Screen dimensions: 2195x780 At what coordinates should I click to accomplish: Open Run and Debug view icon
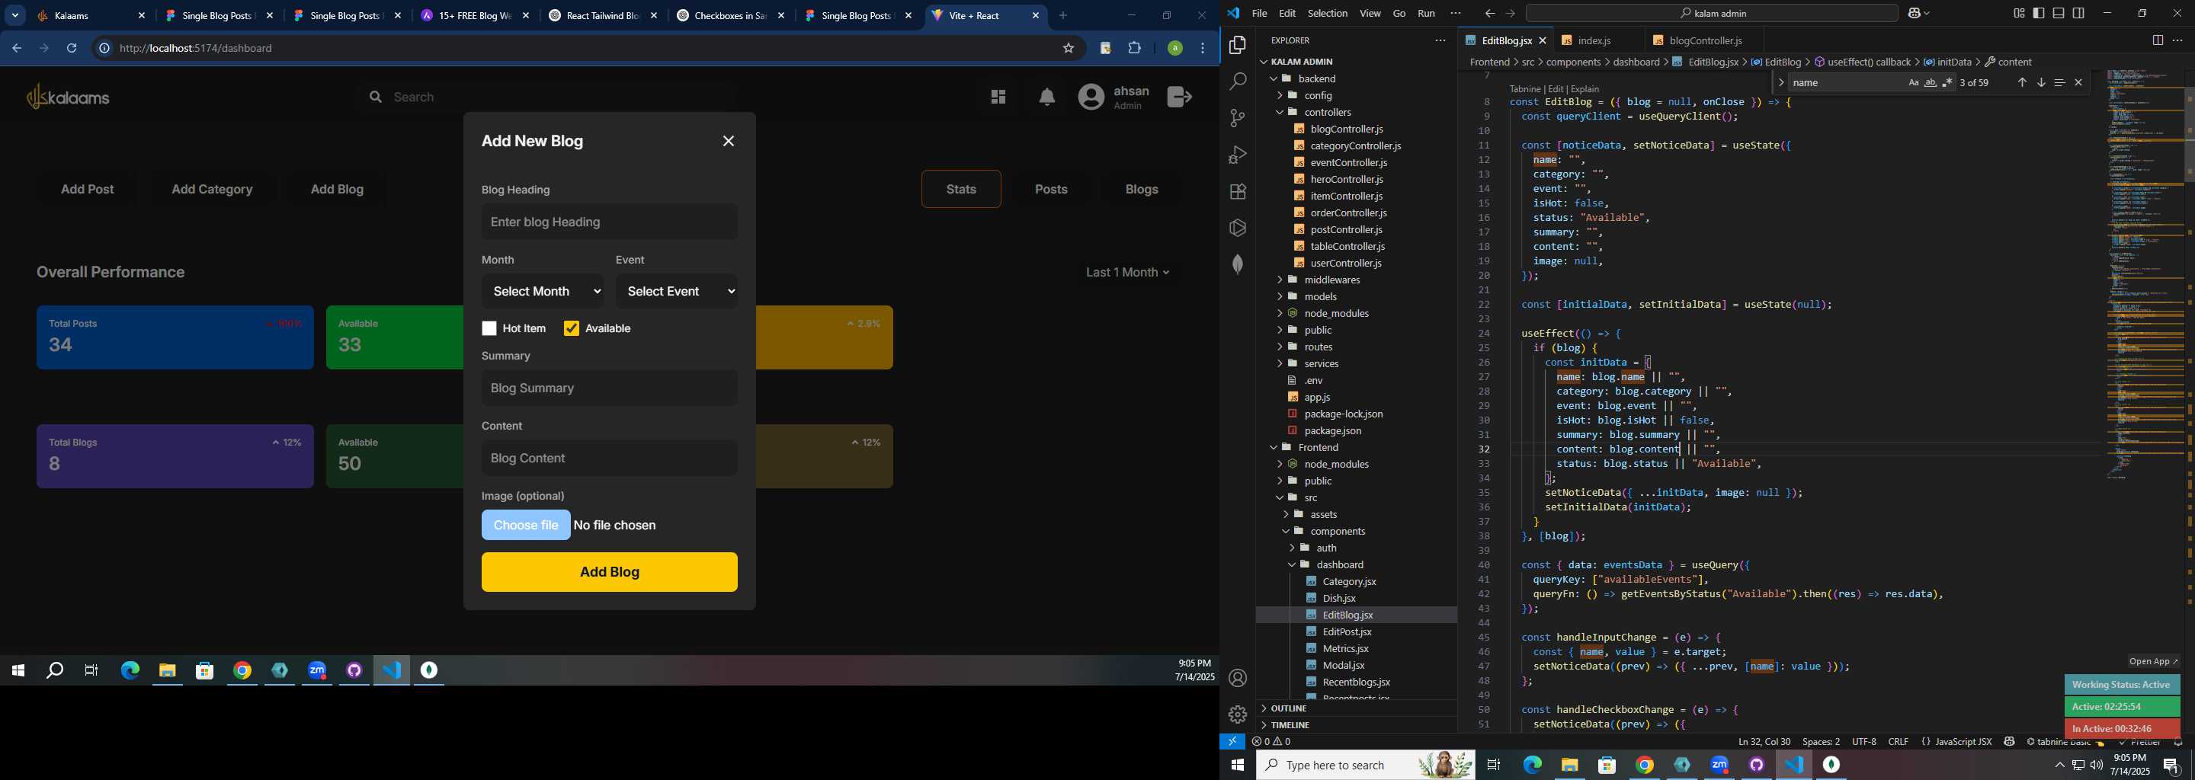(1237, 155)
